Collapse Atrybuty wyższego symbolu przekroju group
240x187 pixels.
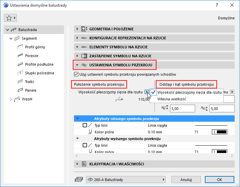(77, 138)
